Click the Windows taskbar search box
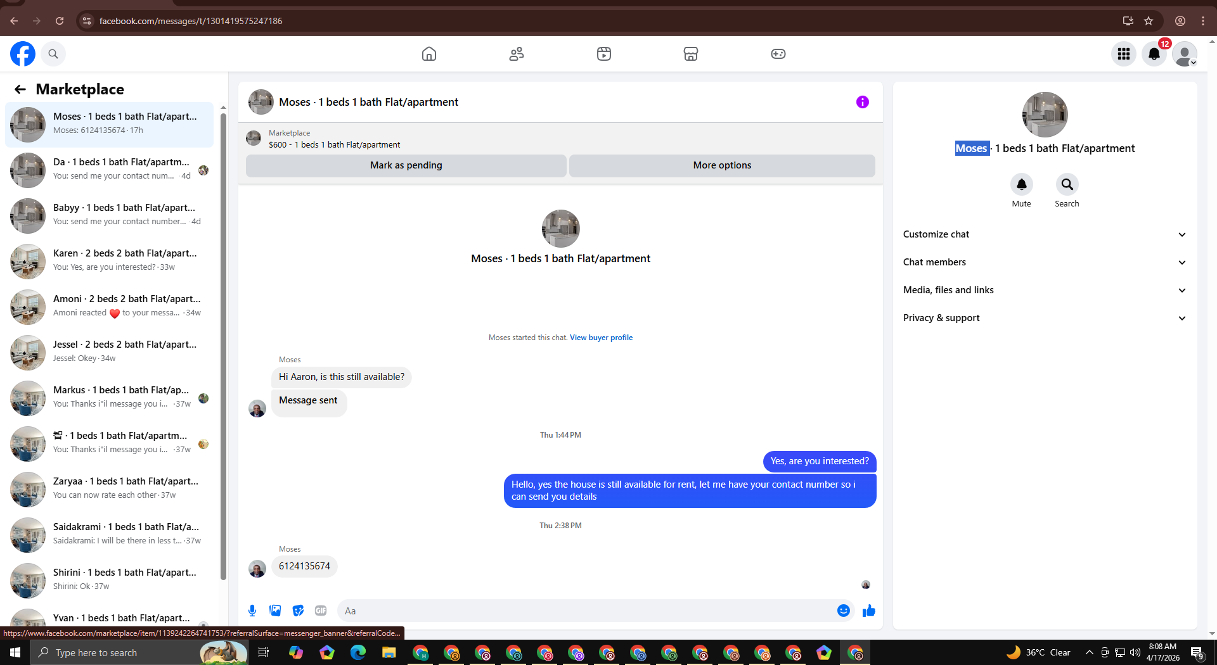The width and height of the screenshot is (1217, 665). tap(139, 652)
